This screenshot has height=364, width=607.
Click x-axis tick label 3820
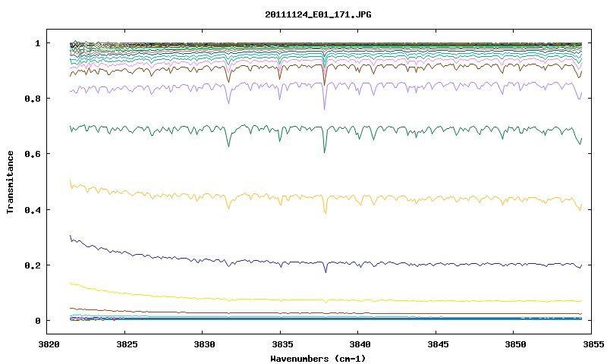[49, 344]
